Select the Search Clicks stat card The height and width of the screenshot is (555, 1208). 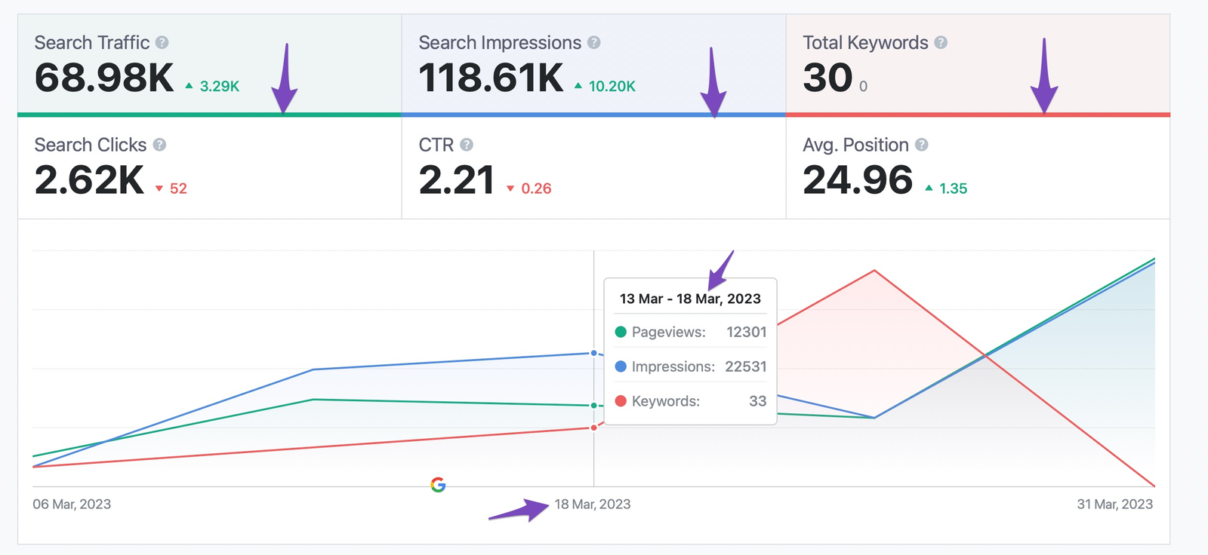click(x=209, y=168)
